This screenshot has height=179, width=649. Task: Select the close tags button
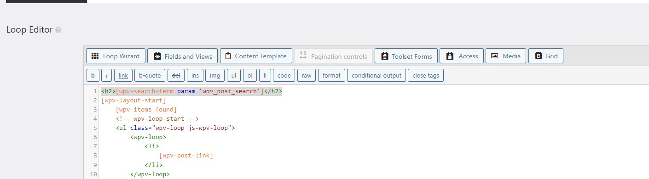tap(426, 75)
